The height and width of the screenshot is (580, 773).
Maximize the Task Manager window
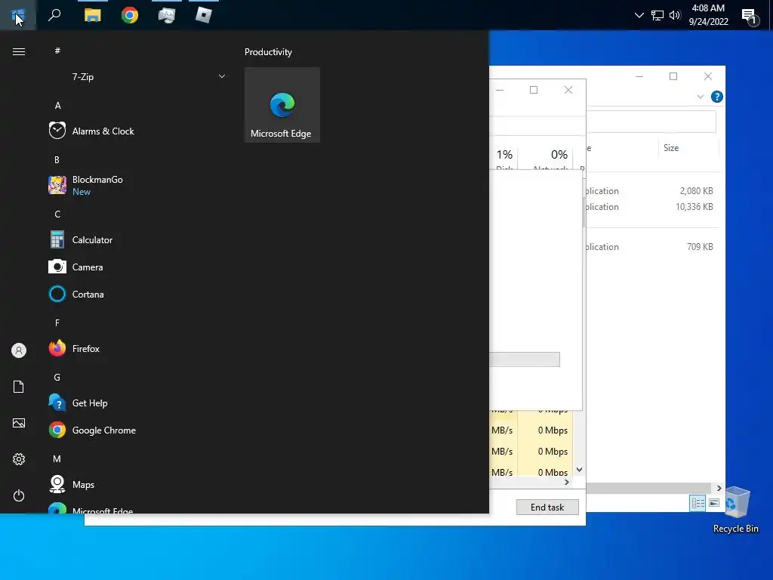[534, 90]
